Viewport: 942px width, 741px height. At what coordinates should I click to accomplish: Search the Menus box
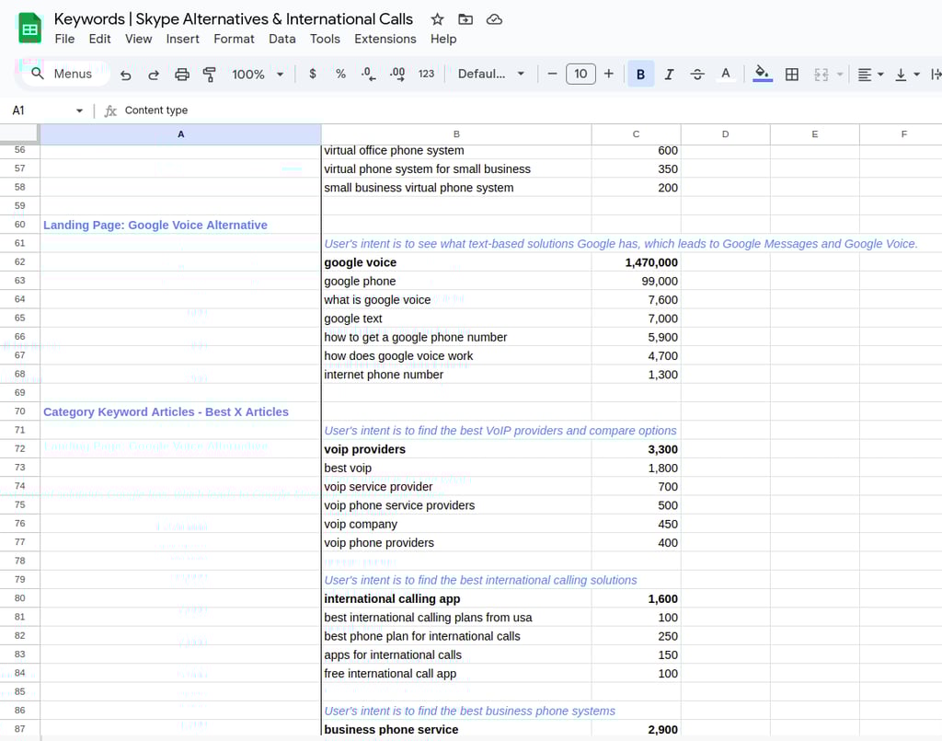coord(66,74)
